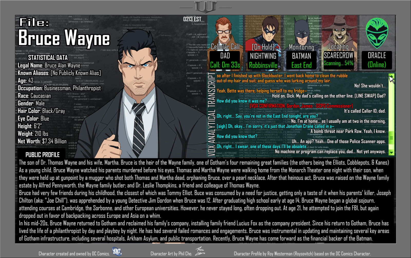411x258 pixels.
Task: Click the 'Monitoring' label
Action: tap(301, 47)
